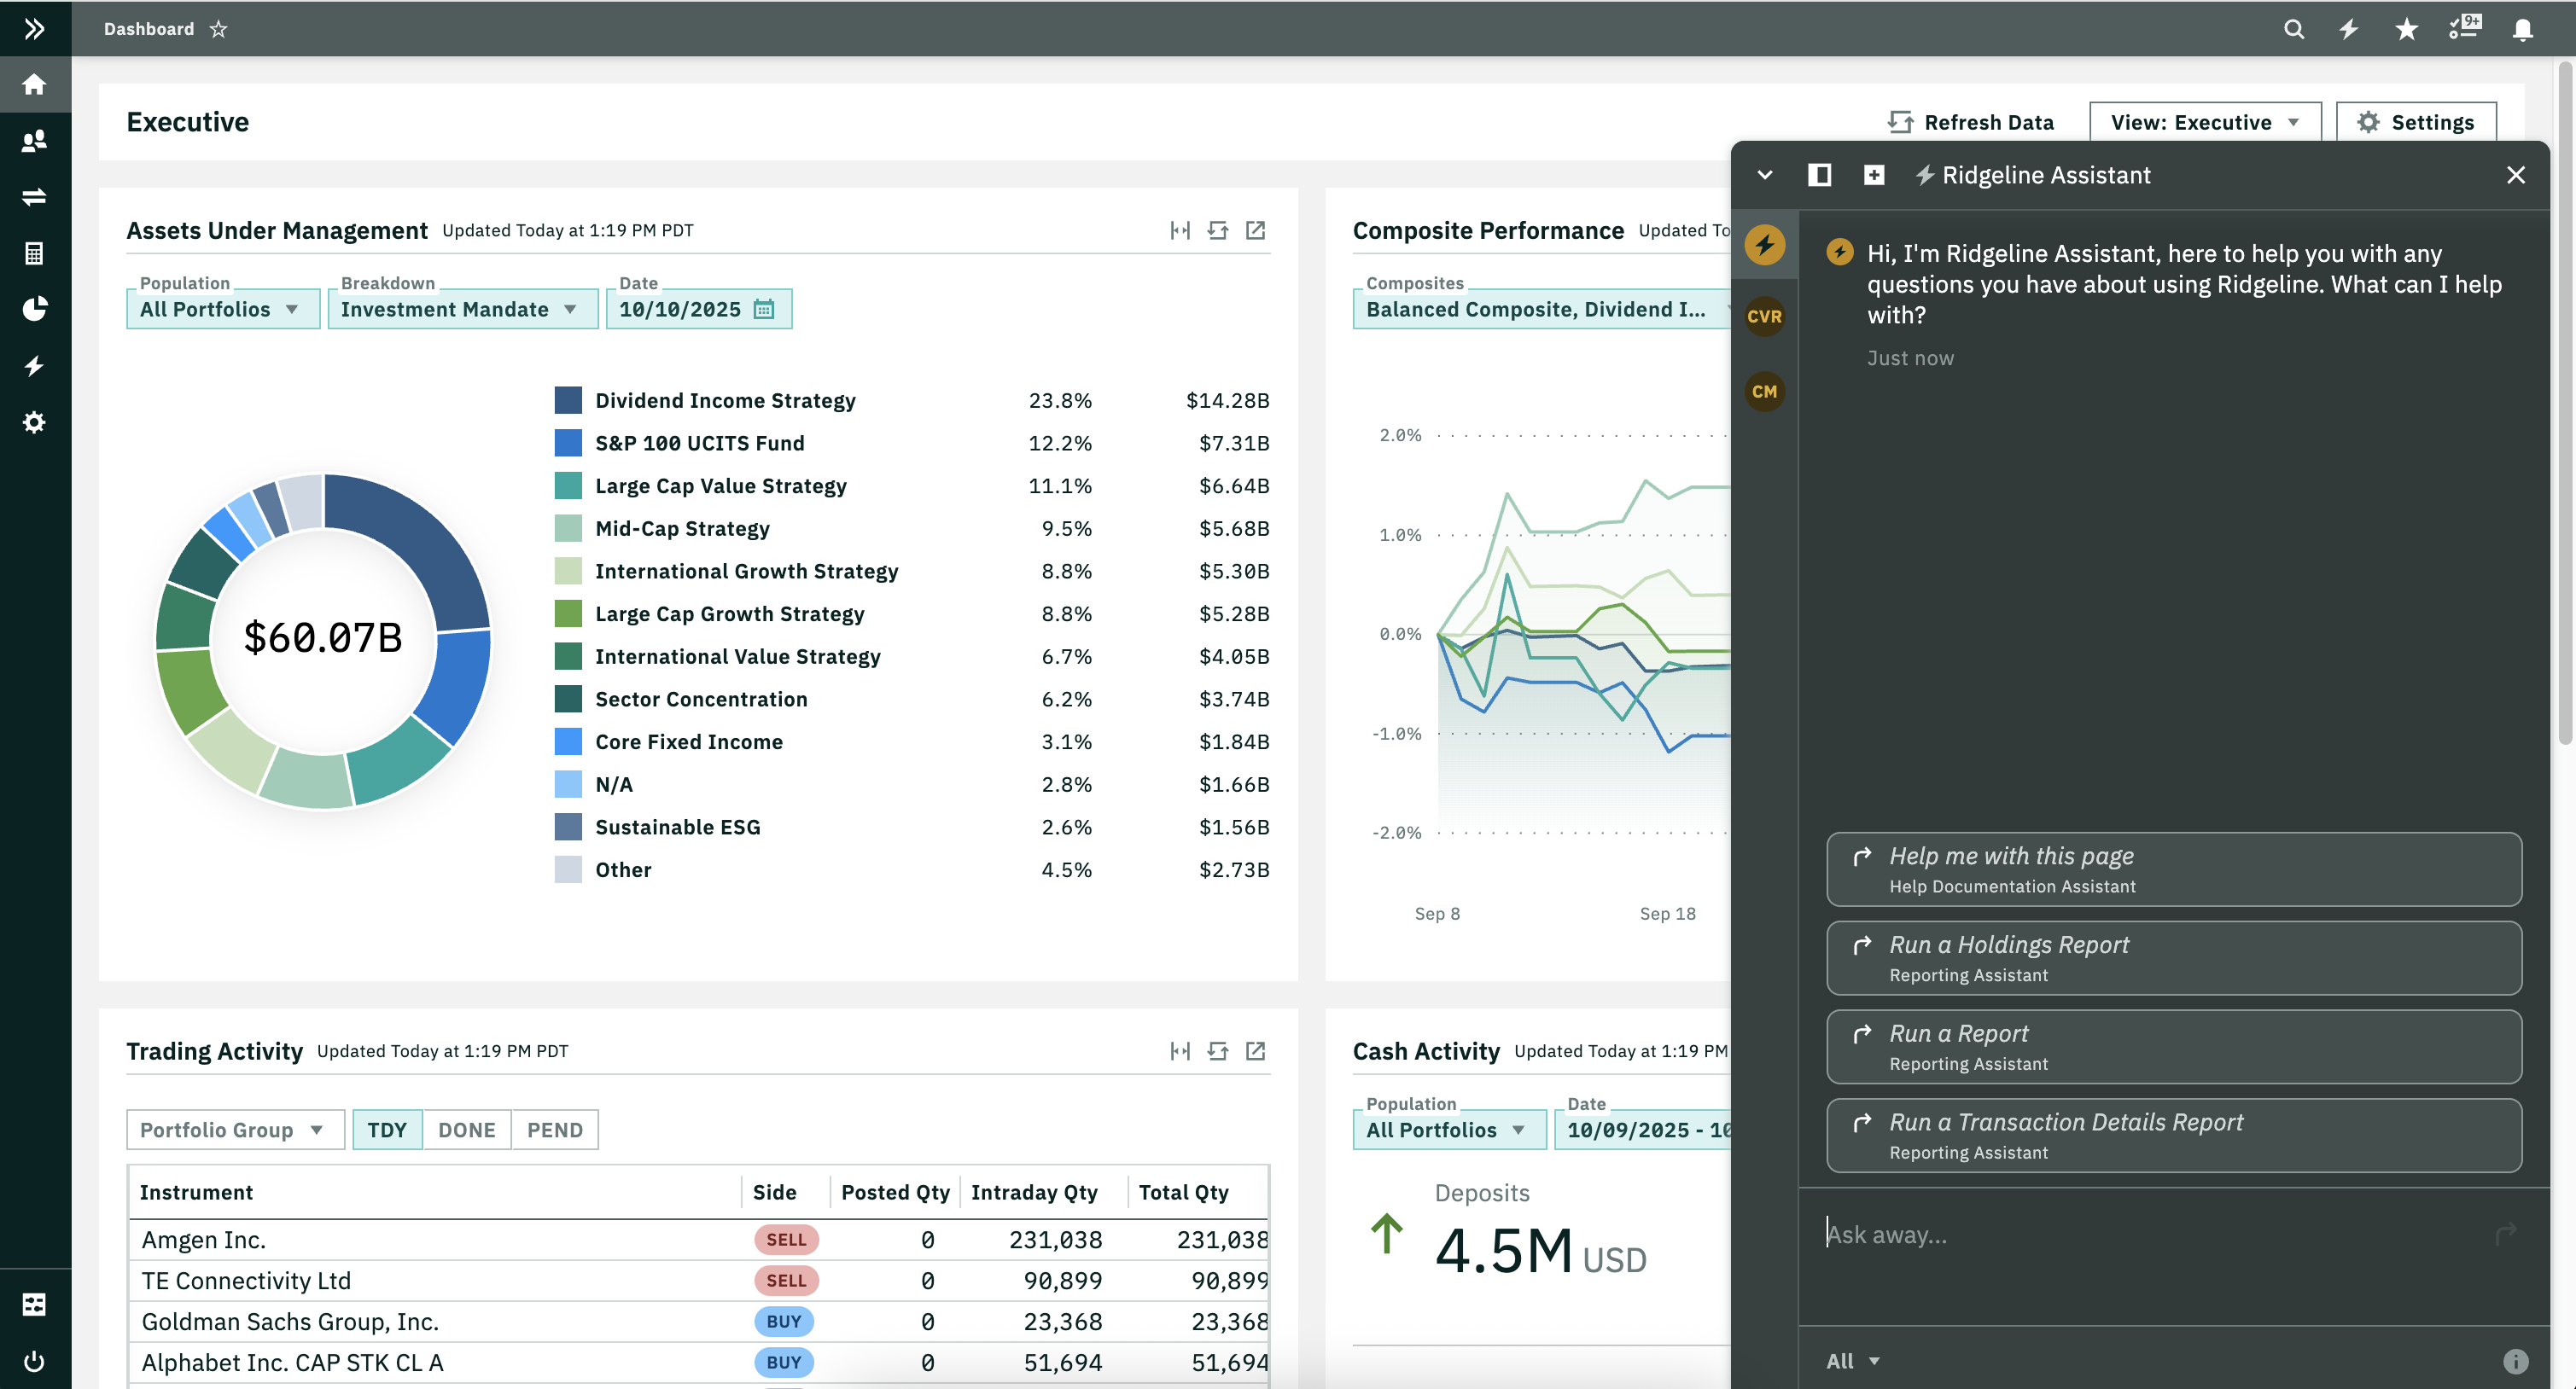This screenshot has height=1389, width=2576.
Task: Choose Run a Holdings Report suggestion
Action: pyautogui.click(x=2173, y=957)
